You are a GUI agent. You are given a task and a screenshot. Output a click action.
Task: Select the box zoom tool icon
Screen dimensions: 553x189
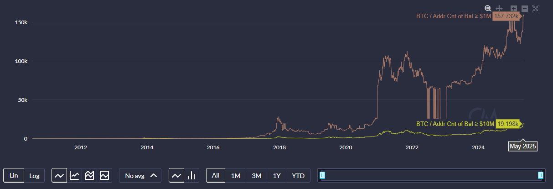(488, 8)
